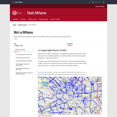Open the Catalogo menu
This screenshot has width=117, height=117.
point(15,19)
